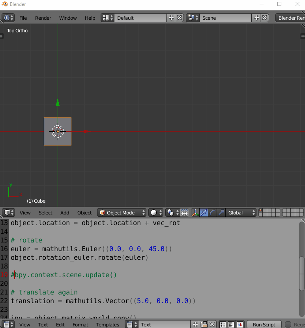Open the File menu
Screen dimensions: 305x328
coord(23,18)
